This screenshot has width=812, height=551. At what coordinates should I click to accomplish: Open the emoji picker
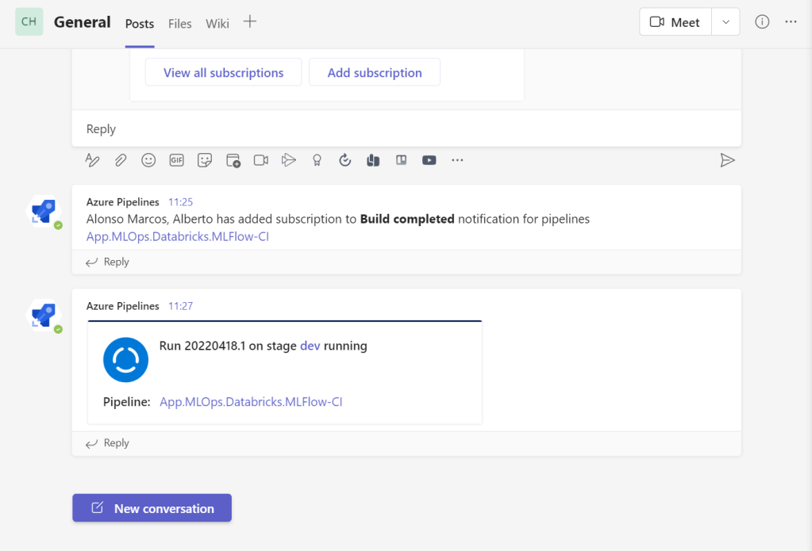(148, 160)
